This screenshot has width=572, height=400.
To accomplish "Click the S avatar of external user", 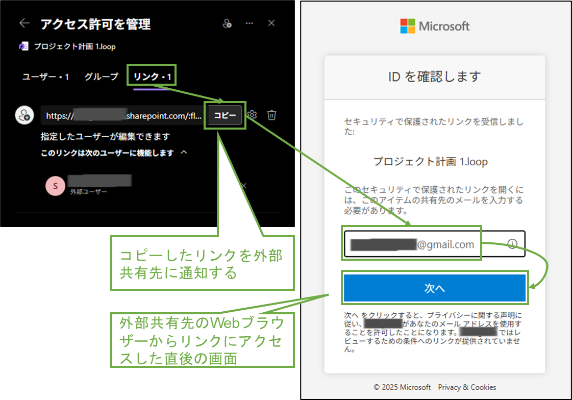I will tap(55, 186).
